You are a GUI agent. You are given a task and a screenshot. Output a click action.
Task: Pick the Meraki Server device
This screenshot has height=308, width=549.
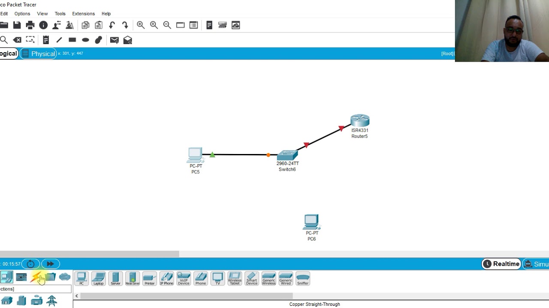133,278
